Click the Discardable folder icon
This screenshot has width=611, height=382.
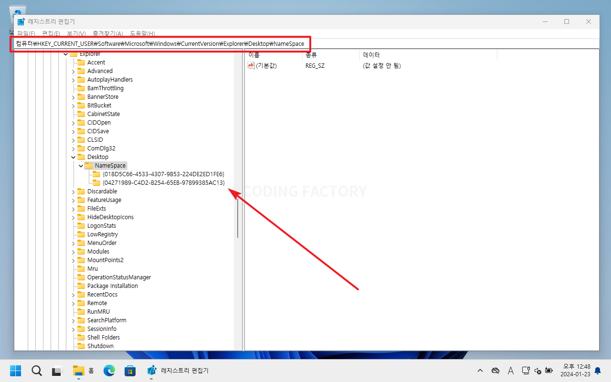pos(81,191)
